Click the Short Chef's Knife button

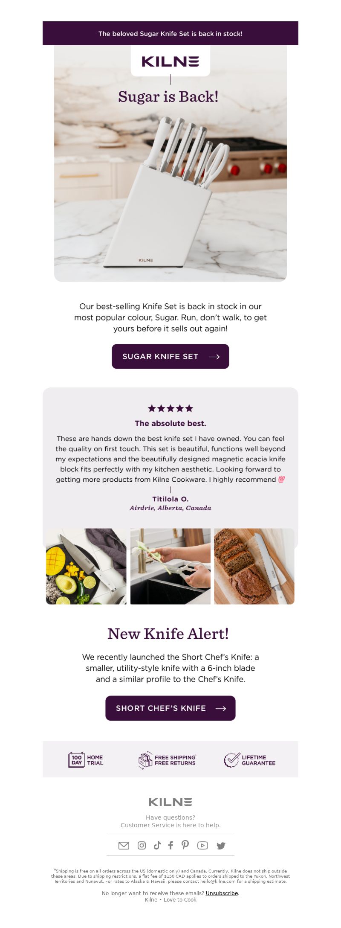[x=170, y=708]
